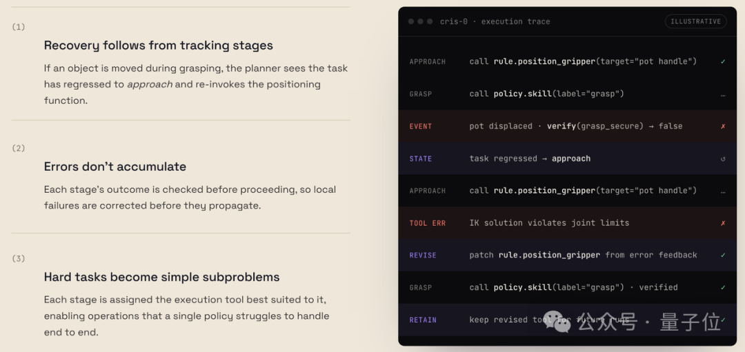This screenshot has height=352, width=745.
Task: Click the checkmark on verified GRASP row
Action: tap(723, 287)
